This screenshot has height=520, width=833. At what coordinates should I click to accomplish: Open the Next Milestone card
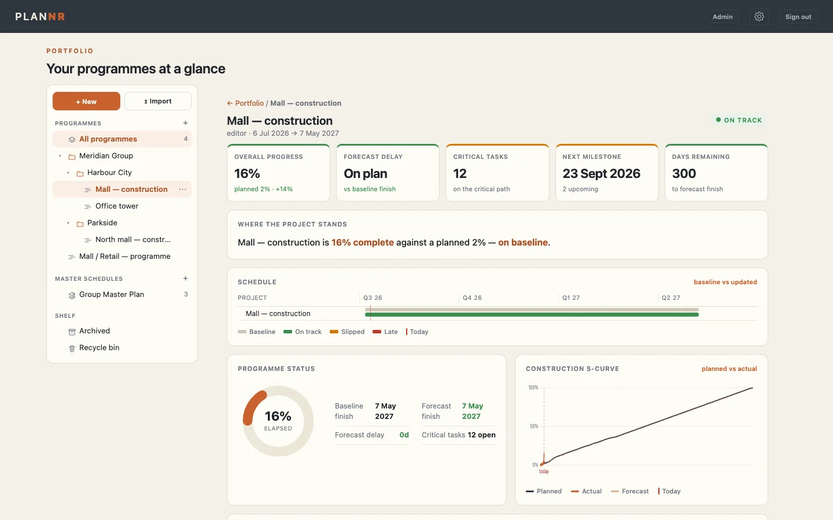click(607, 173)
